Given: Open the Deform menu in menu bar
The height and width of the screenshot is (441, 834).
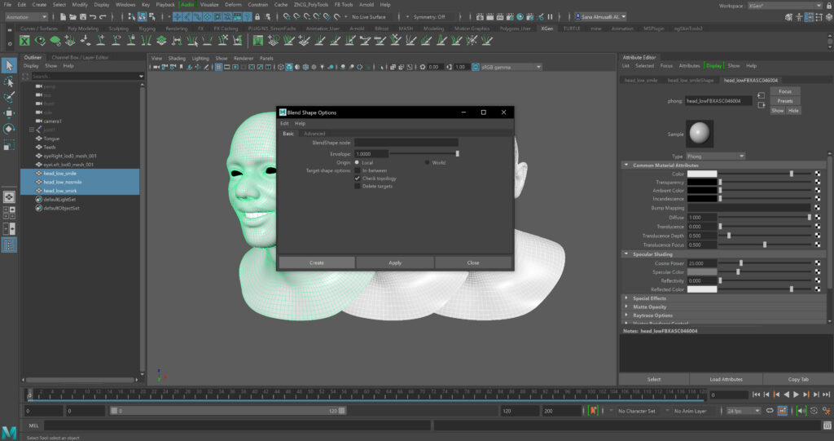Looking at the screenshot, I should click(233, 4).
